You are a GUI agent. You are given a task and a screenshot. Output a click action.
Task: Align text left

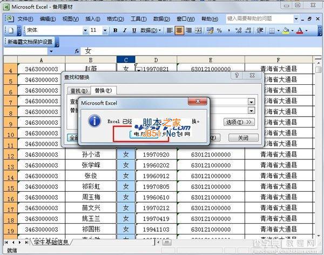[170, 31]
